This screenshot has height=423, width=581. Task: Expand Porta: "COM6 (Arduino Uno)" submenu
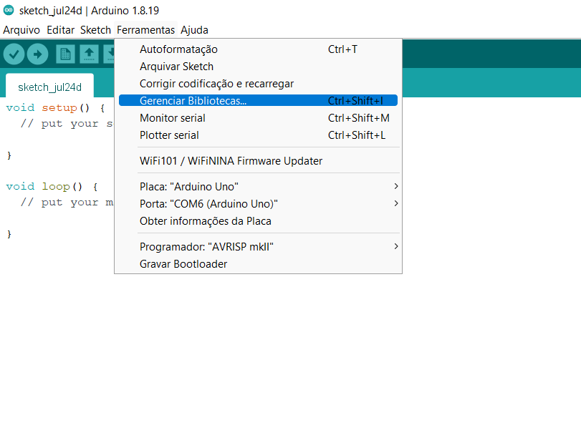pos(259,204)
